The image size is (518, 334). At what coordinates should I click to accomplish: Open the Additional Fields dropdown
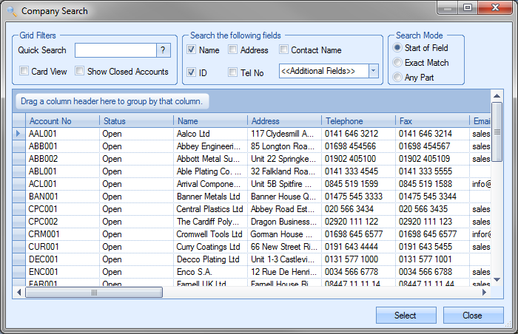pos(373,71)
